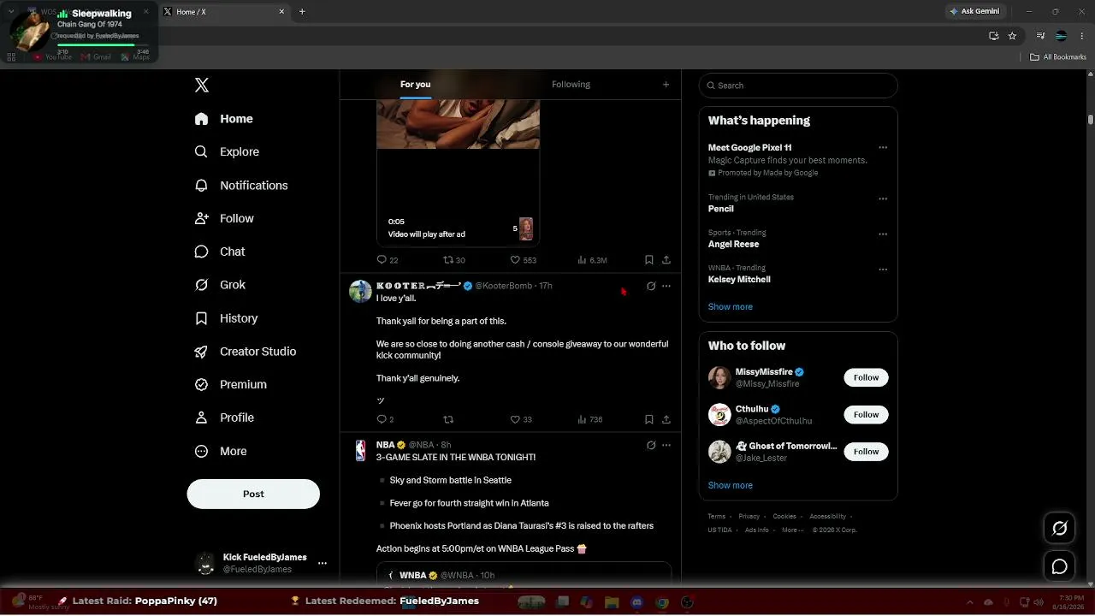Open the browser media controls icon
Image resolution: width=1095 pixels, height=616 pixels.
tap(1040, 36)
